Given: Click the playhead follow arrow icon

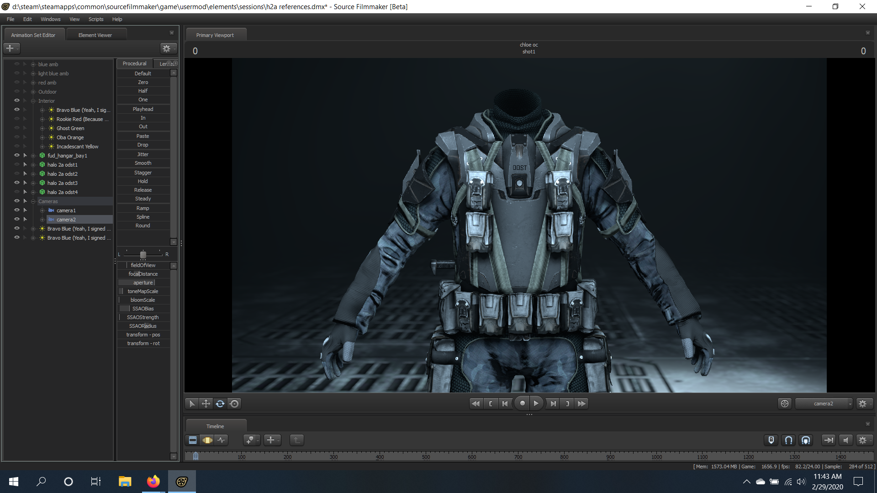Looking at the screenshot, I should point(828,440).
